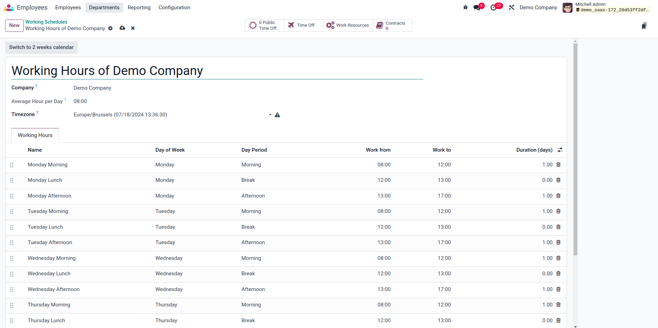Delete the Wednesday Morning row
Viewport: 658px width, 328px height.
point(558,258)
